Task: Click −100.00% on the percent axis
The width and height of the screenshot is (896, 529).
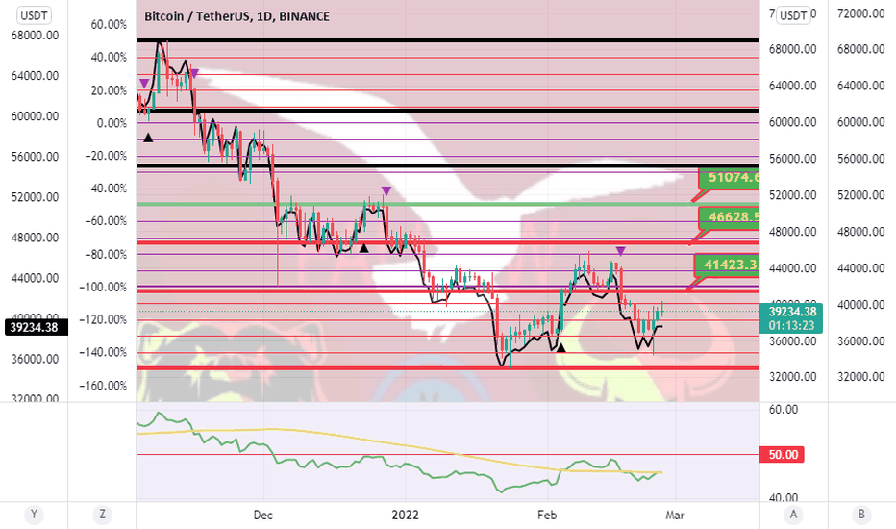Action: point(104,287)
